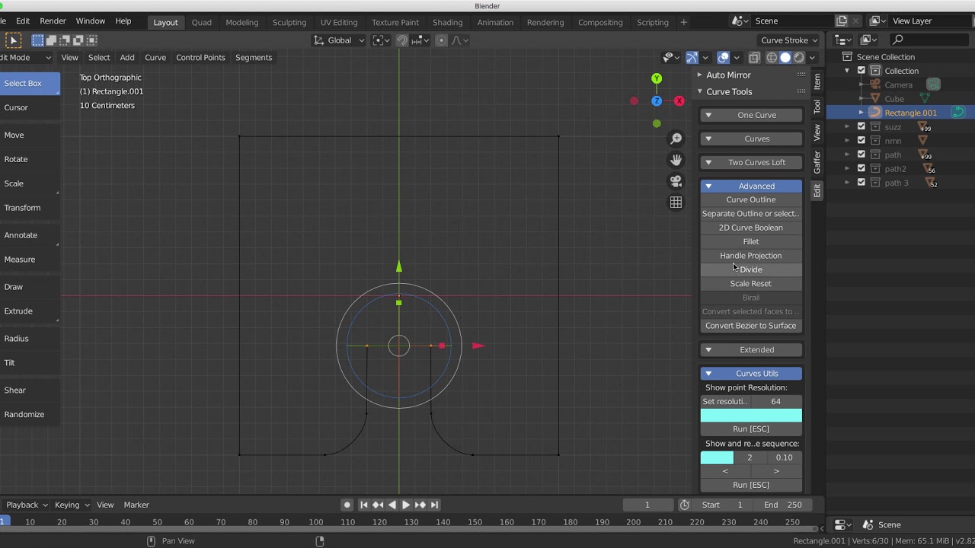Open the Global transform orientation dropdown
This screenshot has height=548, width=975.
pyautogui.click(x=340, y=40)
